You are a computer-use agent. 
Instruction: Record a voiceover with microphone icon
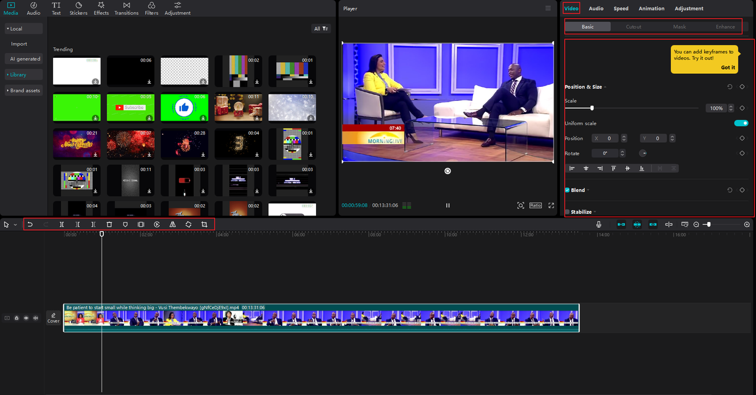click(x=599, y=224)
